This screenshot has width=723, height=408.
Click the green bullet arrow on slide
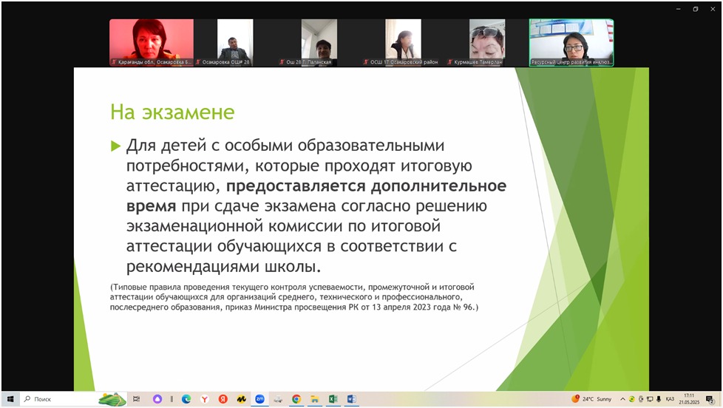coord(115,146)
